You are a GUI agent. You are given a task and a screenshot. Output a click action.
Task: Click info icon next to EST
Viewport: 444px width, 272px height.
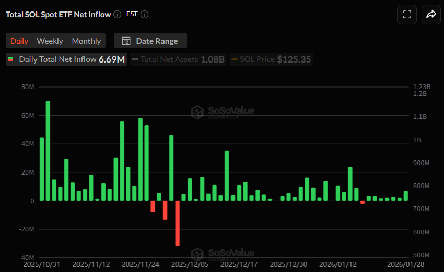coord(145,15)
